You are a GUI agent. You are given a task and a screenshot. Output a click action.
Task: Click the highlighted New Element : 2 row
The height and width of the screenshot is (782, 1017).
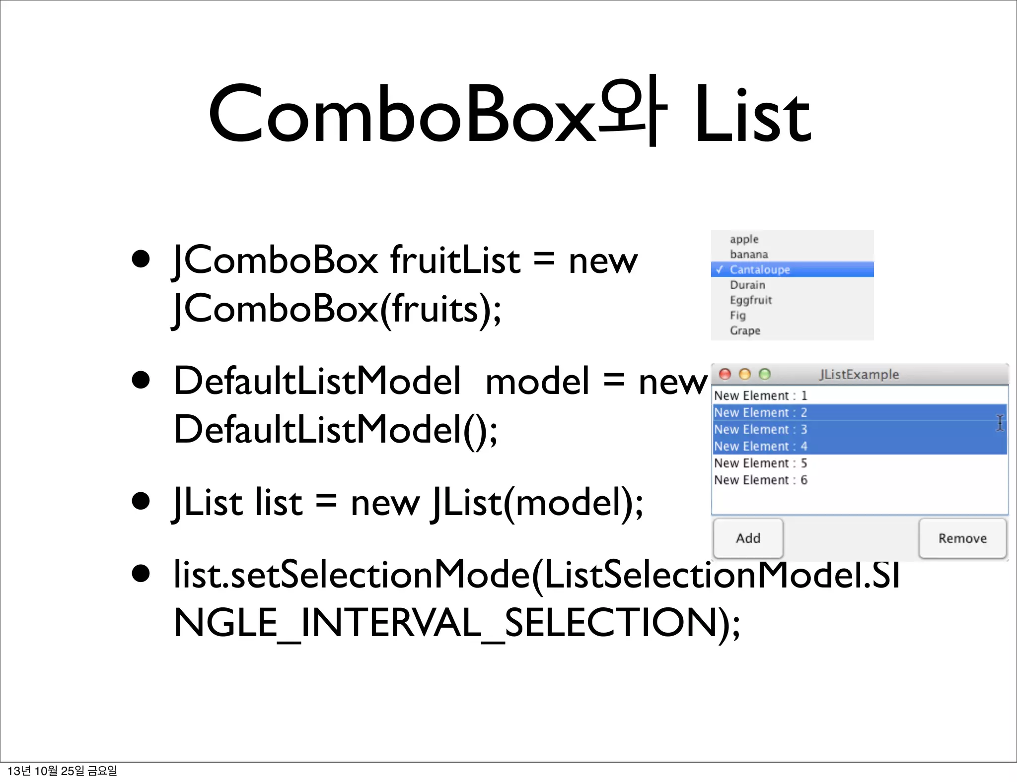pyautogui.click(x=860, y=412)
